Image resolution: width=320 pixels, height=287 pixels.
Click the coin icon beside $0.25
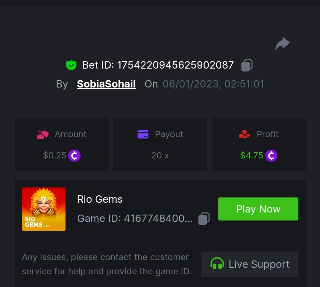[x=74, y=155]
